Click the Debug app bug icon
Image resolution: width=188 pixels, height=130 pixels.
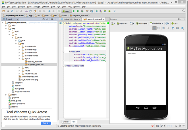pos(78,11)
